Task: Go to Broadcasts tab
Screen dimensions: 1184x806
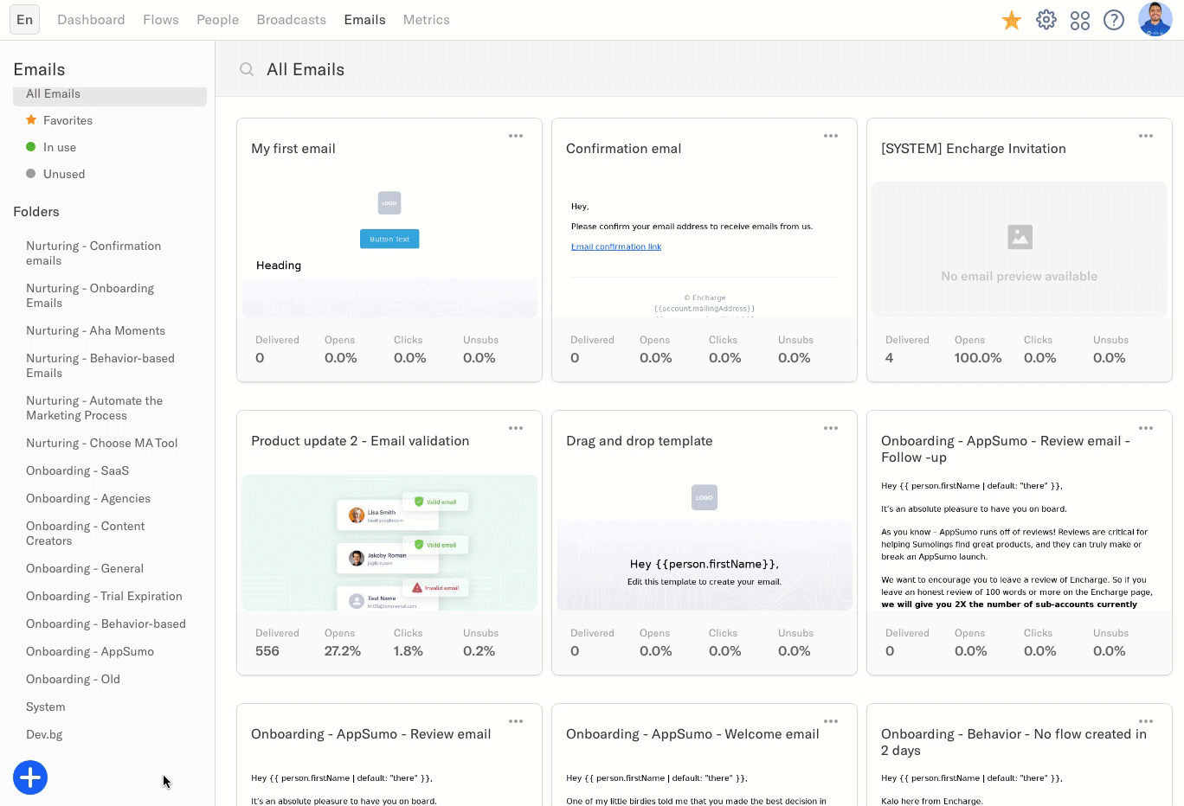Action: [292, 20]
